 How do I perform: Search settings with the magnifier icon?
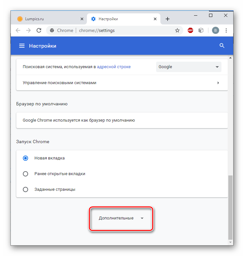(222, 46)
